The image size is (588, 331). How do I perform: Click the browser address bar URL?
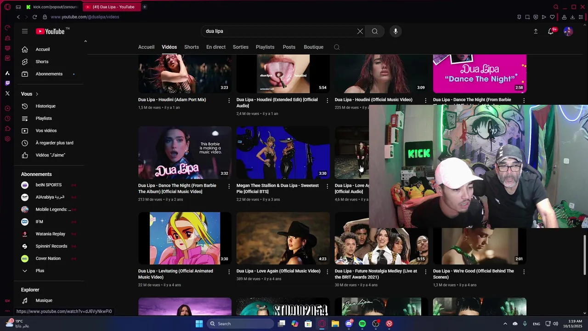point(85,17)
